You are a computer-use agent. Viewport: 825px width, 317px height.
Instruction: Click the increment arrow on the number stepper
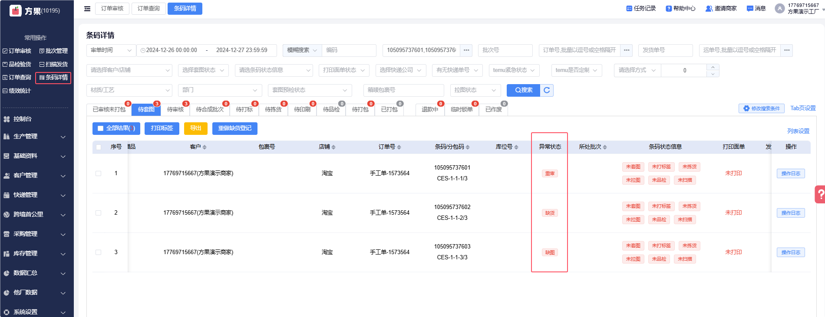[713, 67]
